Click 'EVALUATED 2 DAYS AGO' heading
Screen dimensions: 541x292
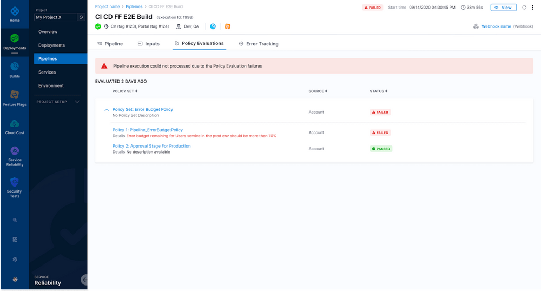tap(121, 81)
